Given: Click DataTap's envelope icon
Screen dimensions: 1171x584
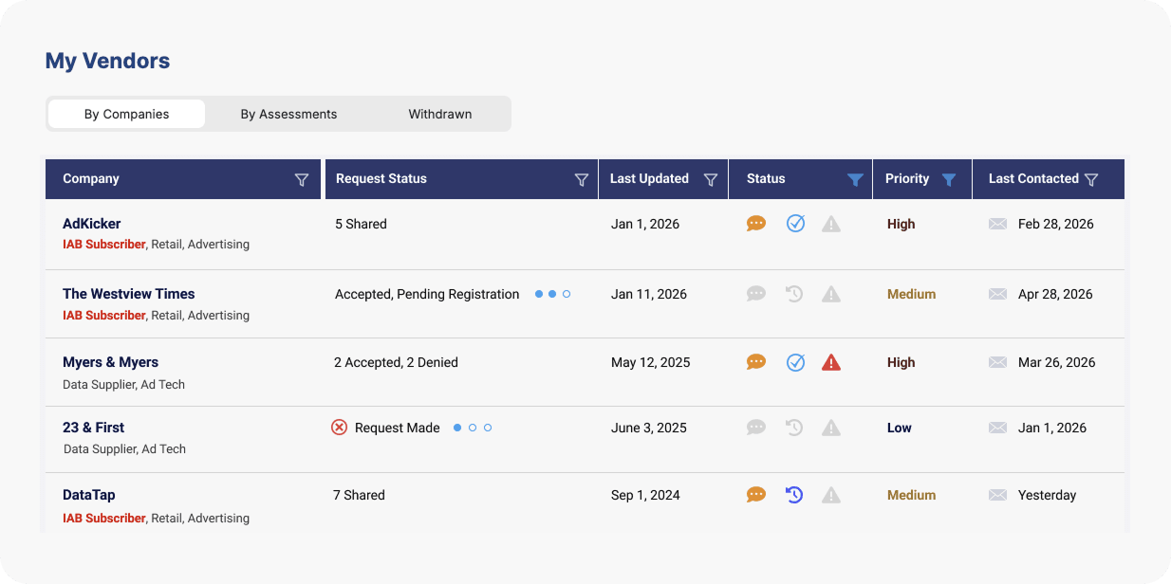Looking at the screenshot, I should (997, 495).
